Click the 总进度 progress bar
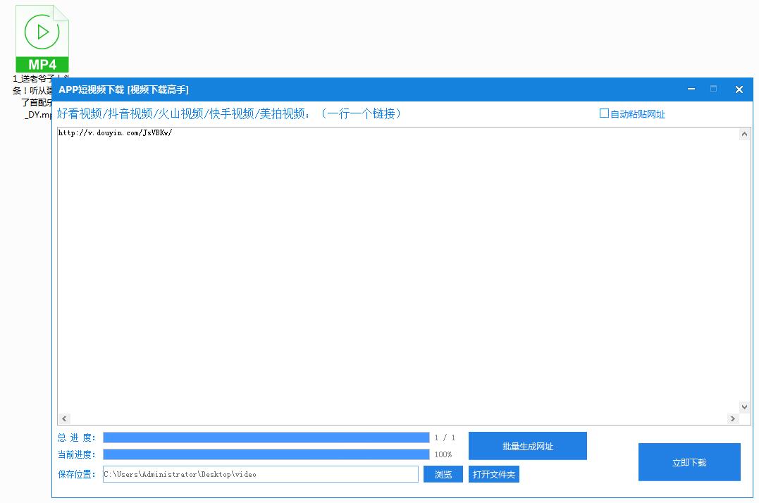Screen dimensions: 759x503 tap(266, 437)
